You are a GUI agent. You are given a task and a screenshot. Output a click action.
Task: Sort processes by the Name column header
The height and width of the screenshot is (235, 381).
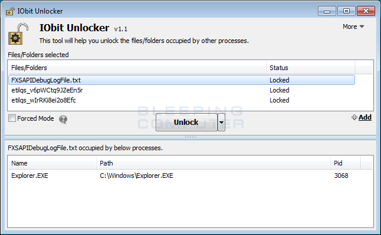[52, 163]
